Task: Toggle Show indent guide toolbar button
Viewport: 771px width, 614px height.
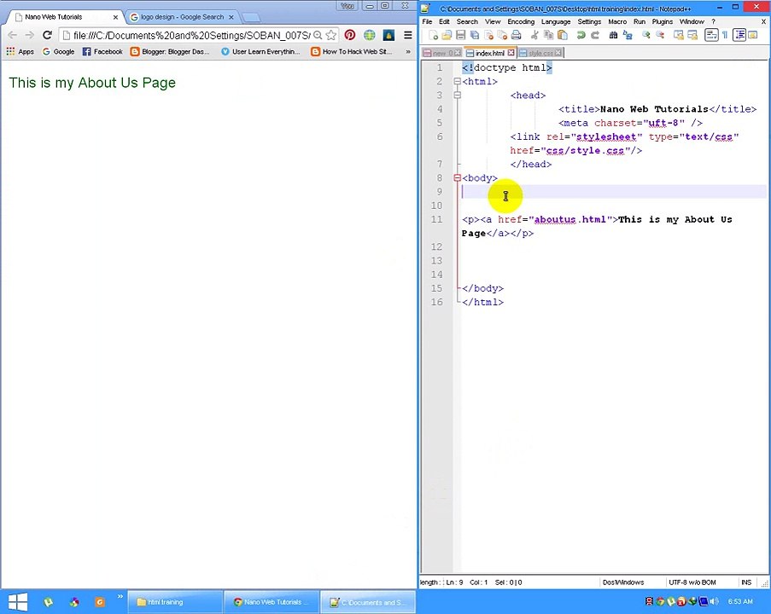Action: 739,35
